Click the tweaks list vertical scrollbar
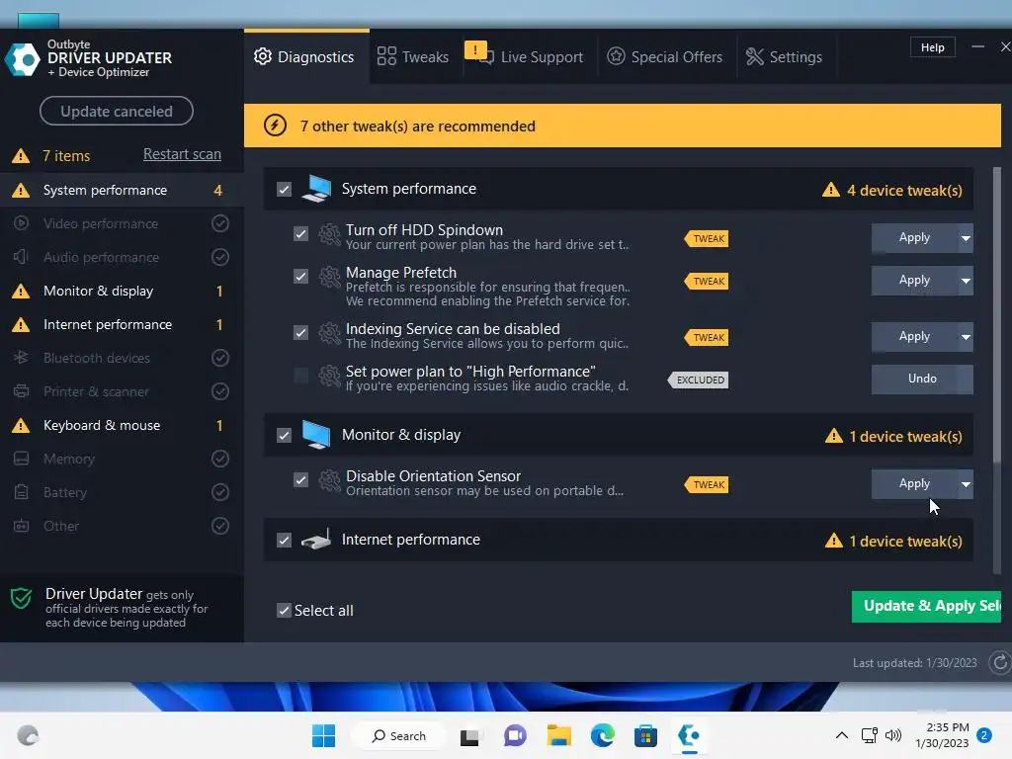This screenshot has width=1012, height=759. pos(996,315)
